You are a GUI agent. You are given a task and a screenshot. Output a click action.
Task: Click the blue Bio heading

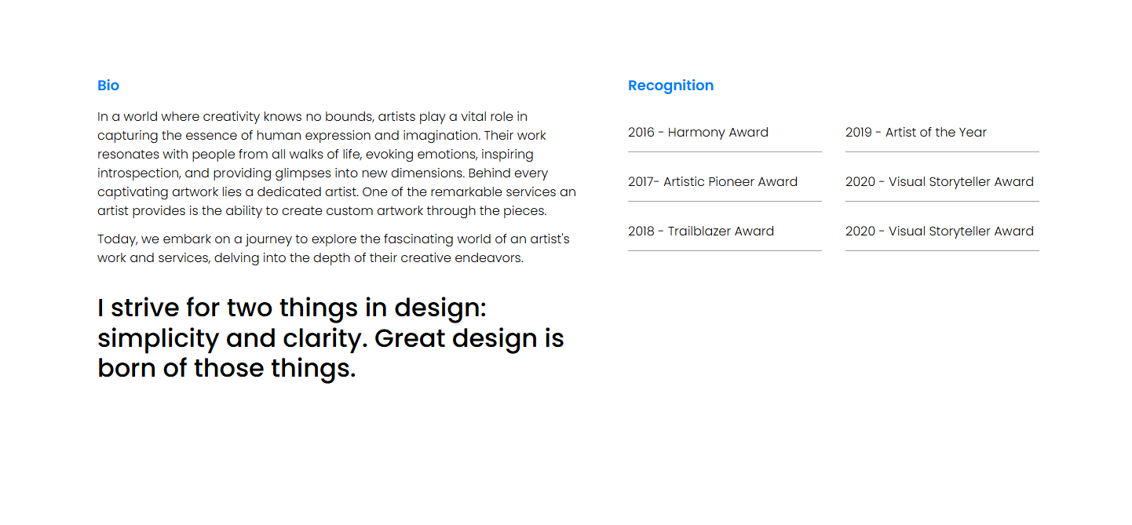[x=108, y=86]
